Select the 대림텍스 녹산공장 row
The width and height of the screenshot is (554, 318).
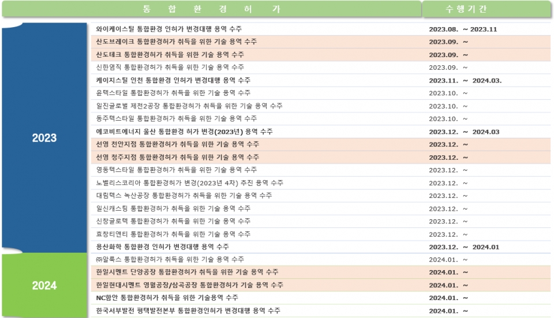(x=184, y=196)
